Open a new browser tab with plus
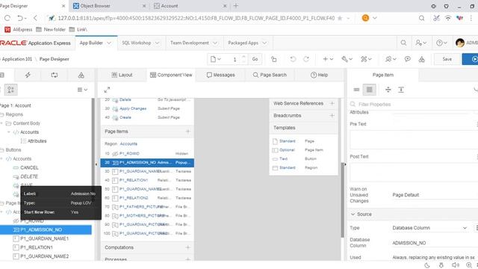 [236, 6]
